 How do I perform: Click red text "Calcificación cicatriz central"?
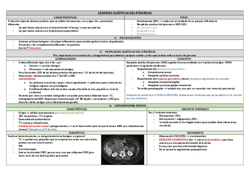pos(34,126)
